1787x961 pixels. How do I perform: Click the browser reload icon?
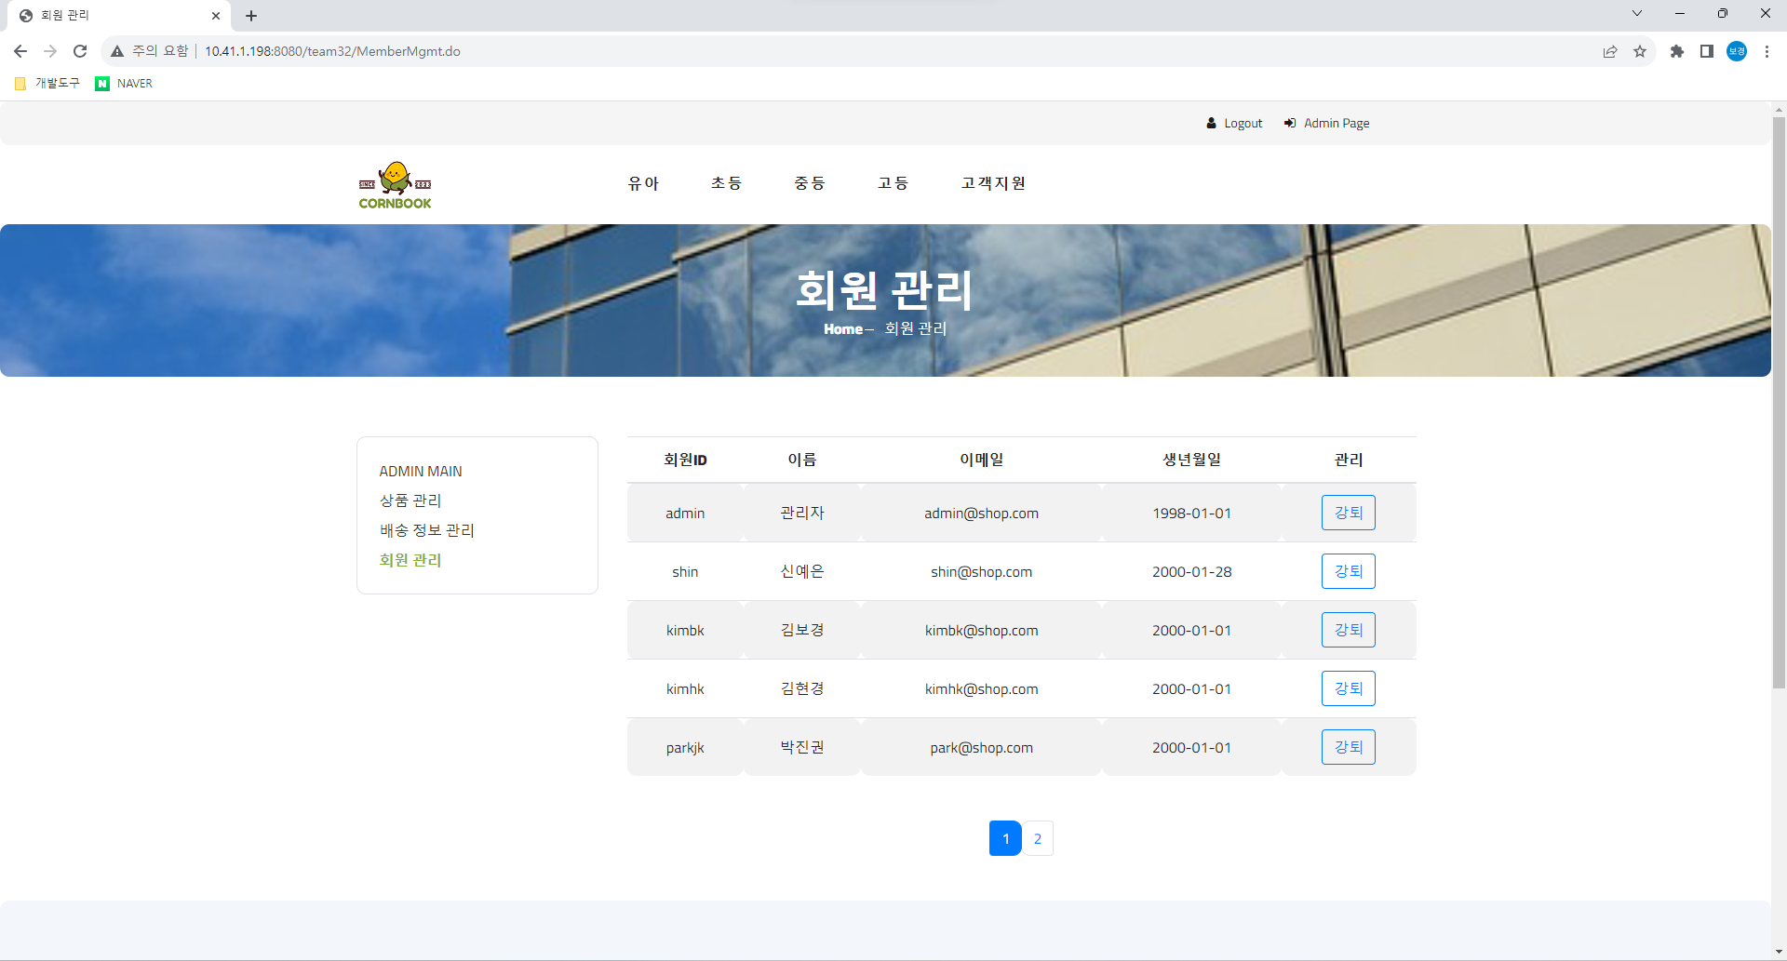(80, 51)
